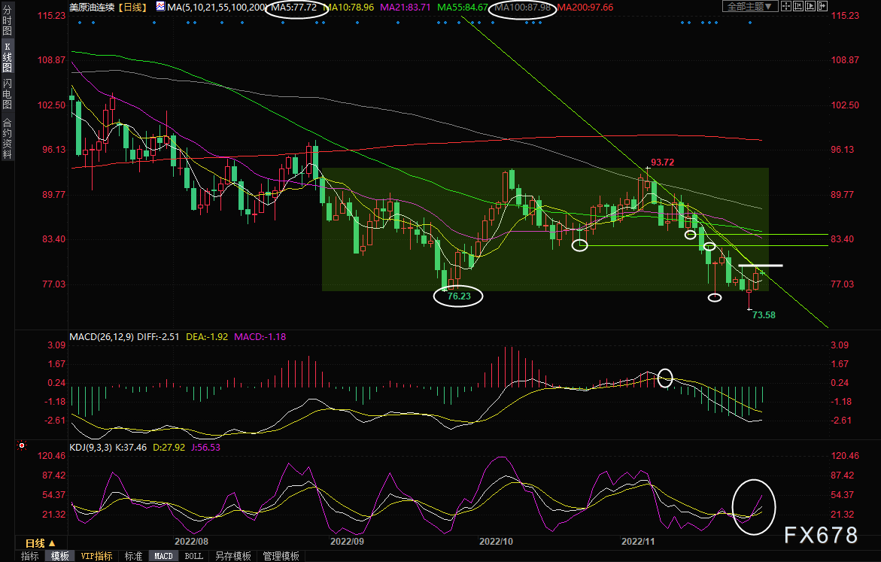The image size is (881, 562).
Task: Click the D:27.92 value
Action: pyautogui.click(x=169, y=448)
